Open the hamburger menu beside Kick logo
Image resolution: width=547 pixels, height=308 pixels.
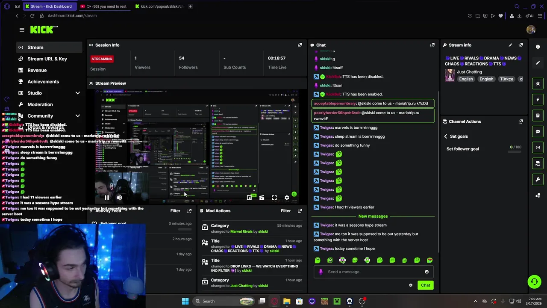(22, 30)
